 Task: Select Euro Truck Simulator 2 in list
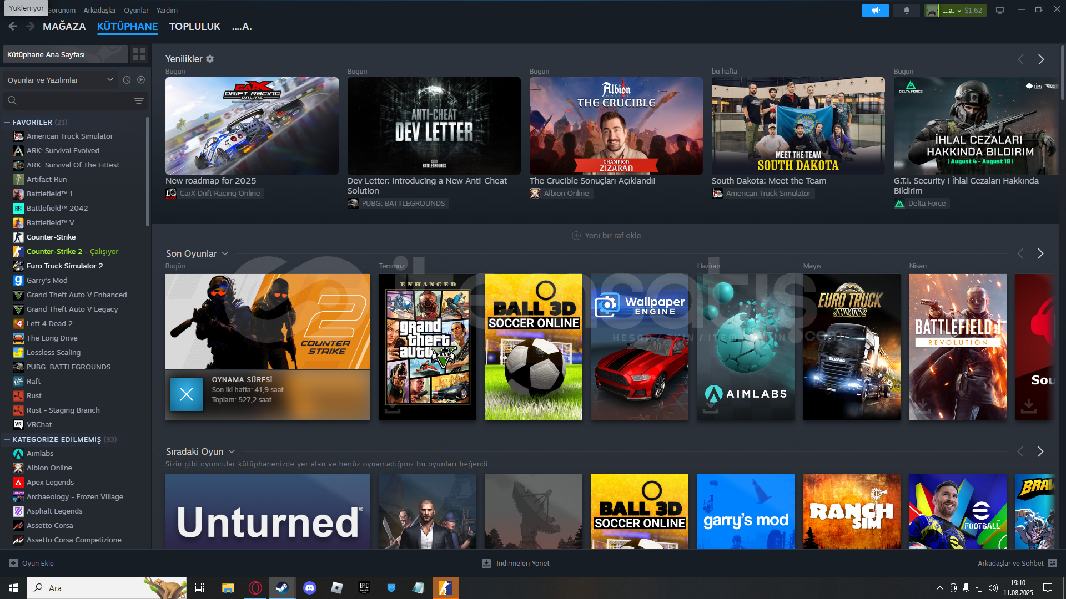tap(64, 266)
